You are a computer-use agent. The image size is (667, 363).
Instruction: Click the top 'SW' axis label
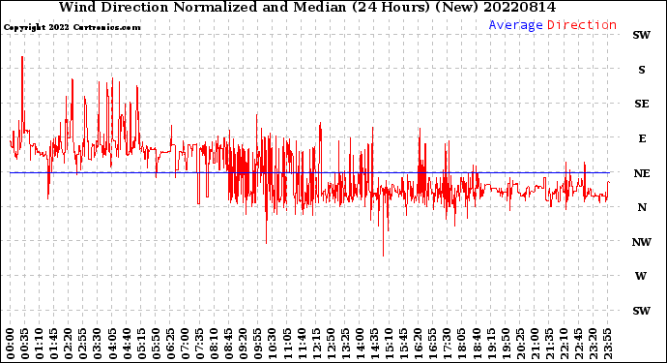642,35
